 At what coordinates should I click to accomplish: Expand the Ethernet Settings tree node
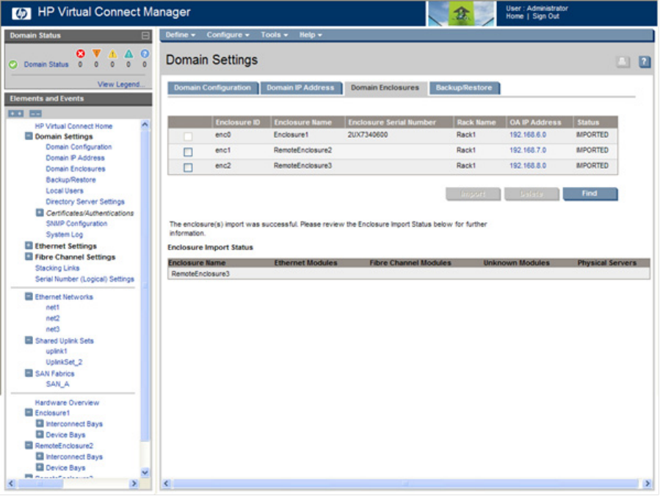point(29,246)
